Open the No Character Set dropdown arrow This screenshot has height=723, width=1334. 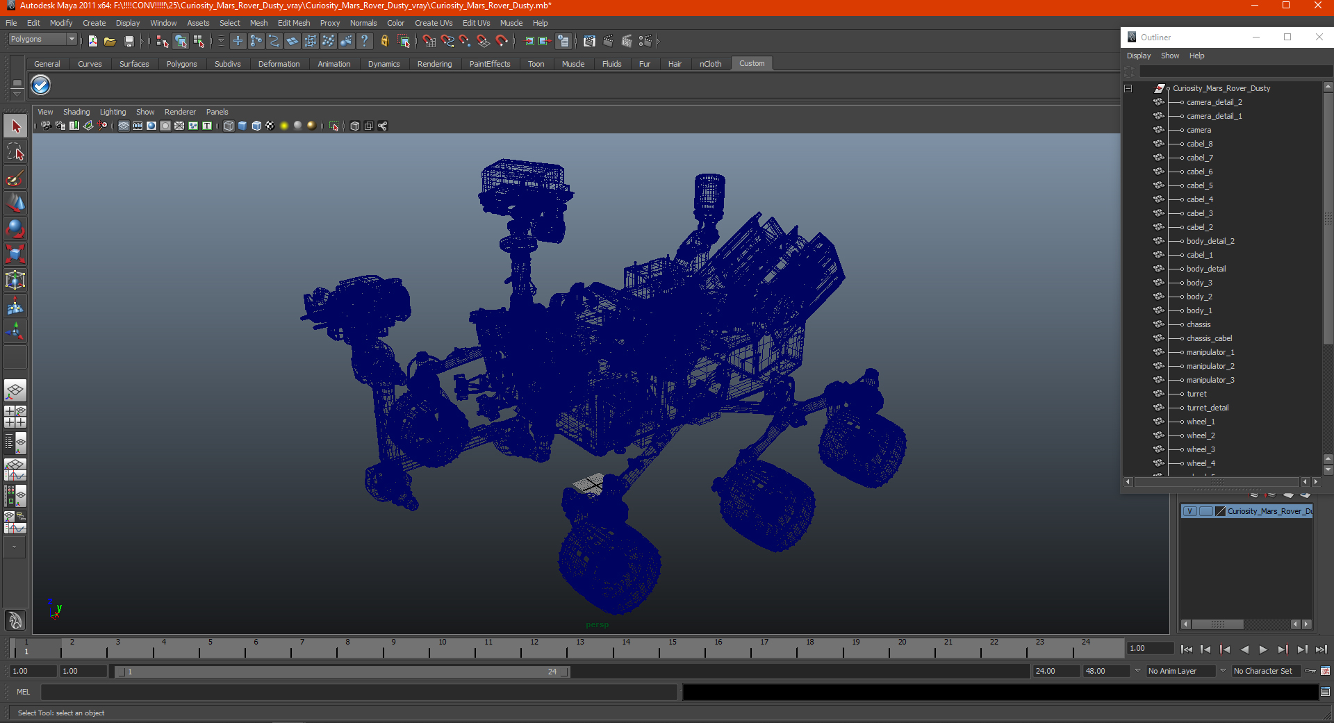[1223, 671]
